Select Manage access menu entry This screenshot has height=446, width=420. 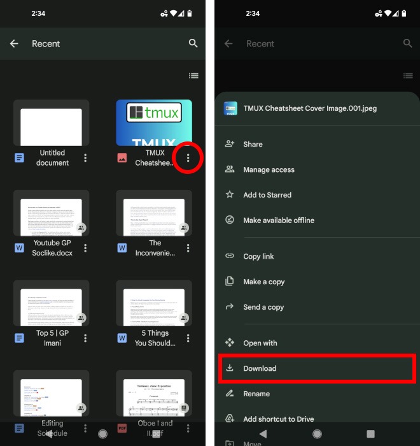(318, 169)
